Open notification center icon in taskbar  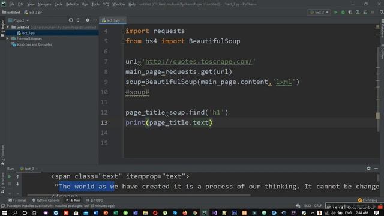(x=377, y=212)
